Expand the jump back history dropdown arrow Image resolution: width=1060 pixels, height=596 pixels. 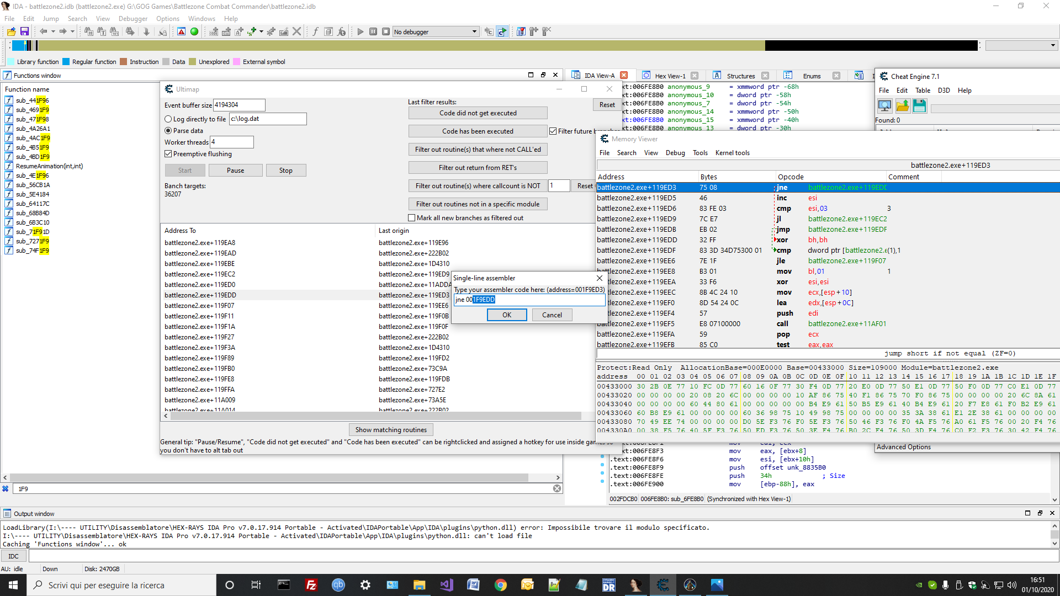(53, 31)
